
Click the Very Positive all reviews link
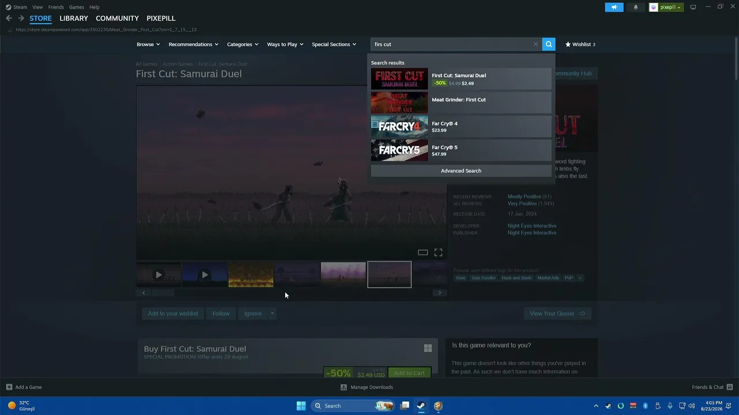[522, 203]
